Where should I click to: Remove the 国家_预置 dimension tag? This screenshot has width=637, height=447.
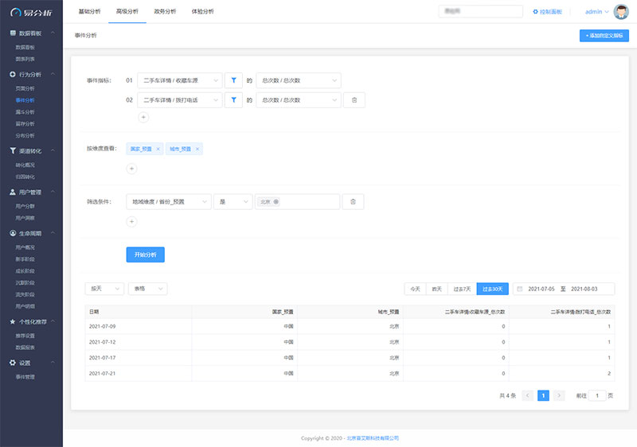(x=158, y=149)
